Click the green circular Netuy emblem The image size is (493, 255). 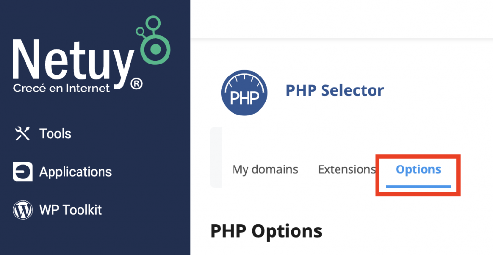[156, 49]
